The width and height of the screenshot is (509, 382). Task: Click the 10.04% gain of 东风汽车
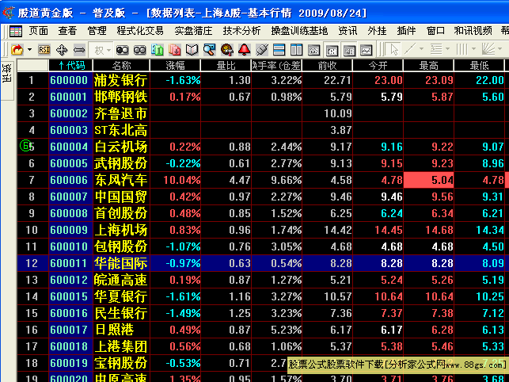[x=182, y=180]
